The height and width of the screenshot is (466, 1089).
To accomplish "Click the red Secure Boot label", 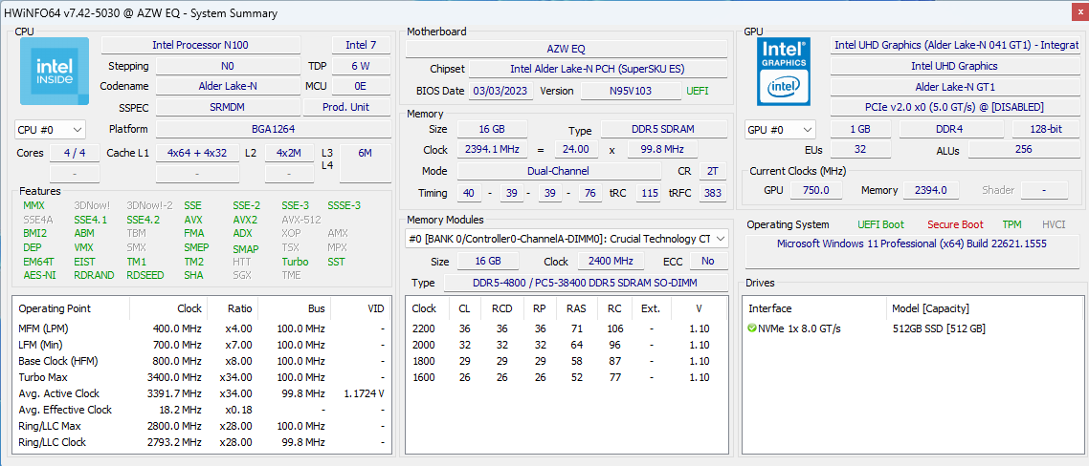I will coord(955,224).
